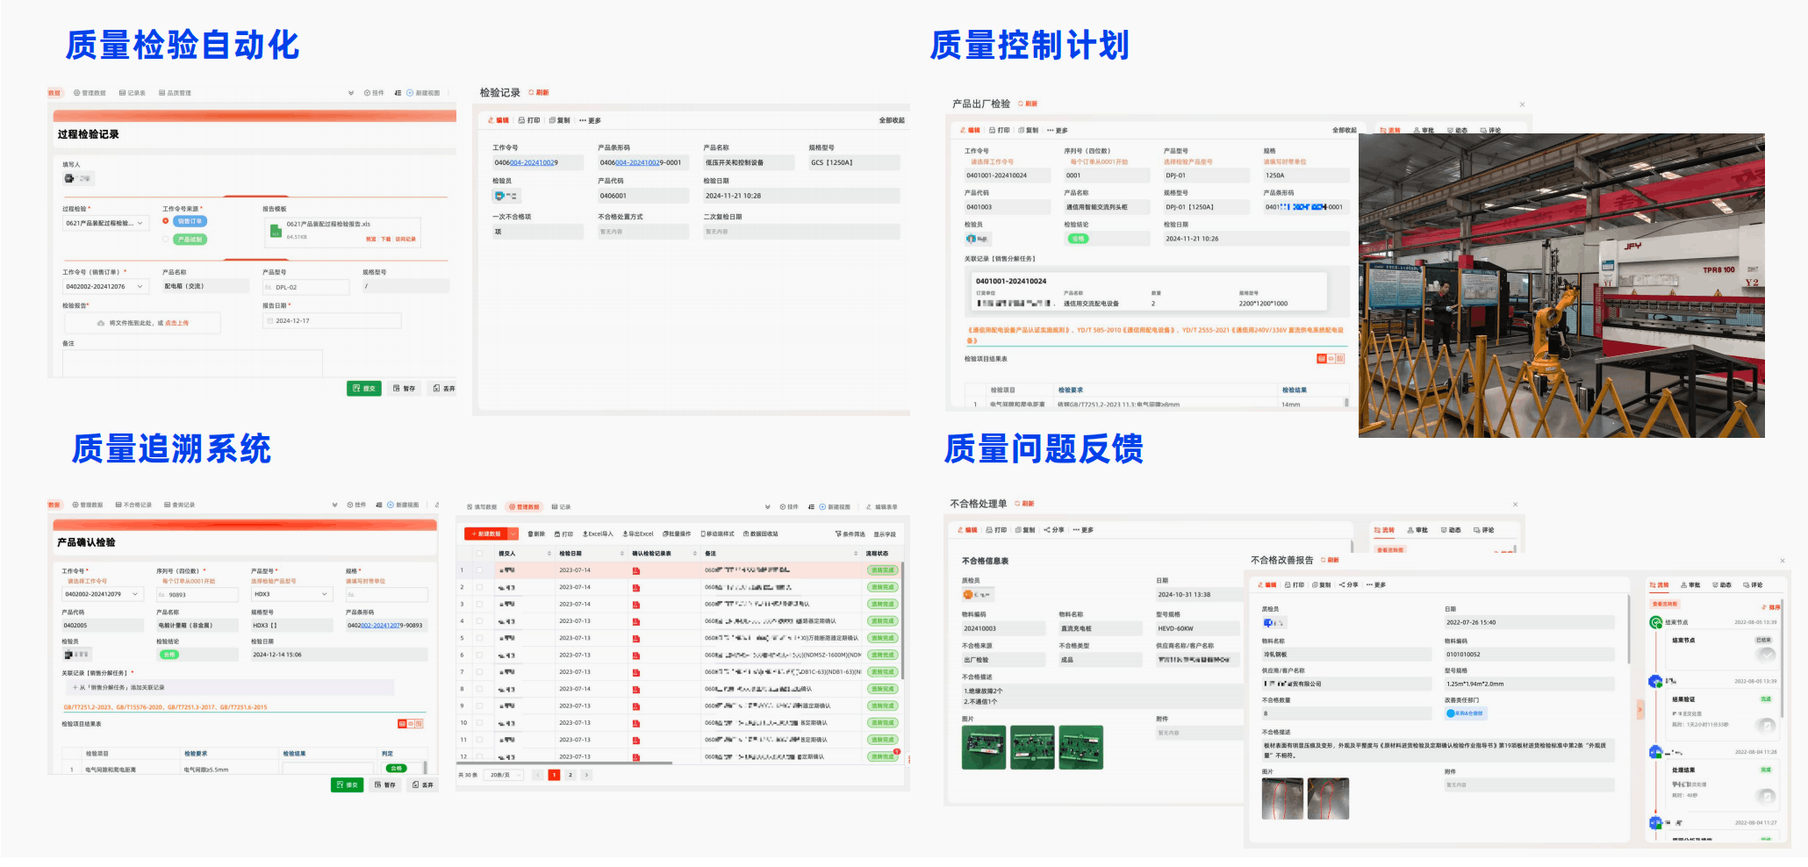The height and width of the screenshot is (867, 1808).
Task: Open the 产品型号 dropdown showing HDX3
Action: tap(291, 594)
